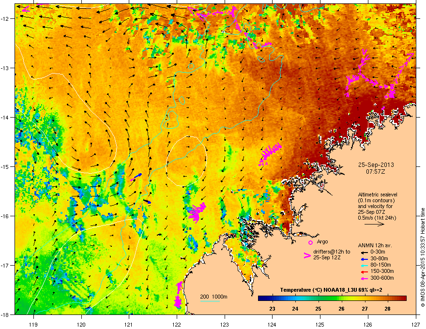The image size is (426, 329).
Task: Click the date label 25-Sep-2013
Action: pos(376,165)
